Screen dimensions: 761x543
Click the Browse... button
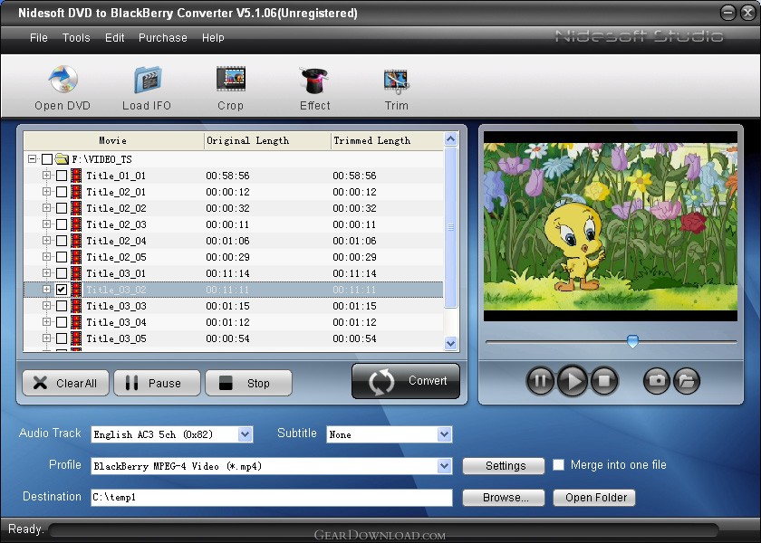pyautogui.click(x=504, y=498)
